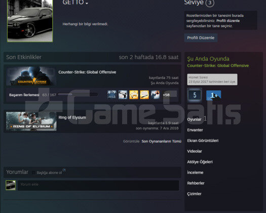Open the Rehberler section
The image size is (266, 213).
pos(196,183)
